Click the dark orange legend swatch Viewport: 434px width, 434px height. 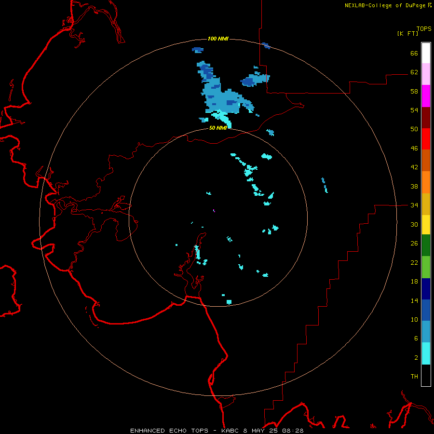[426, 161]
